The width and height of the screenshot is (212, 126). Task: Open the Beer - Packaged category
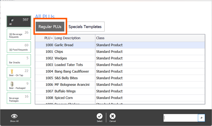(x=19, y=85)
